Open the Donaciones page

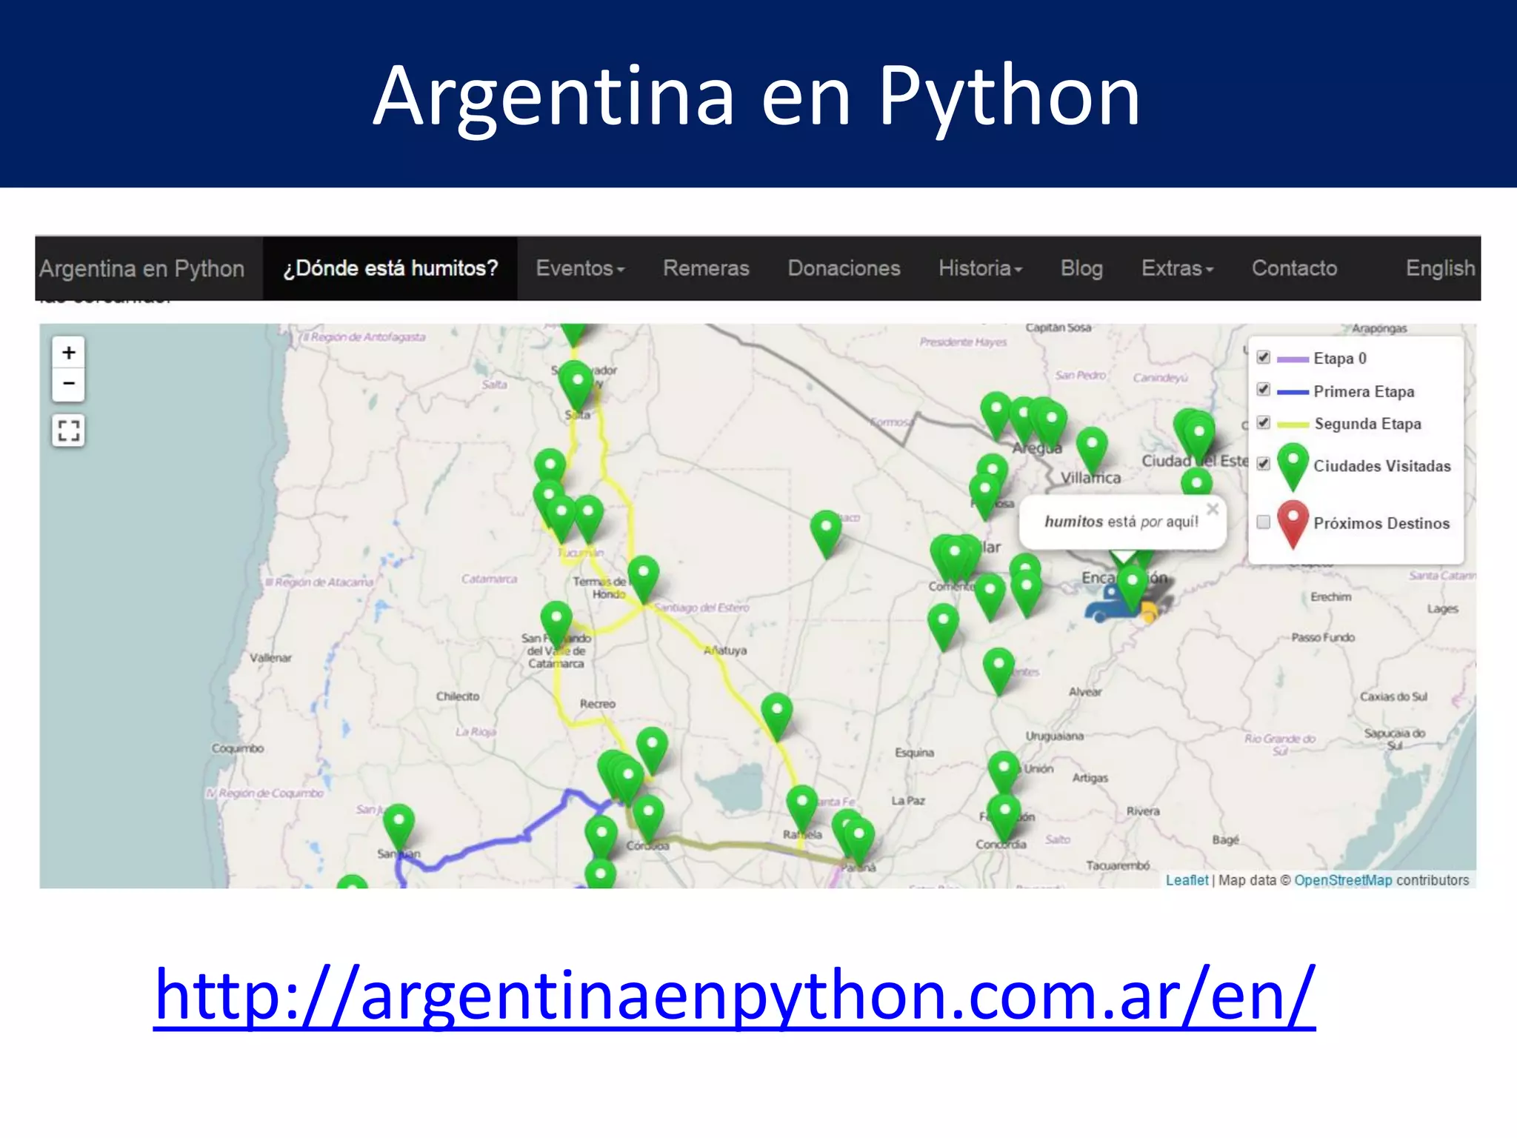tap(844, 268)
